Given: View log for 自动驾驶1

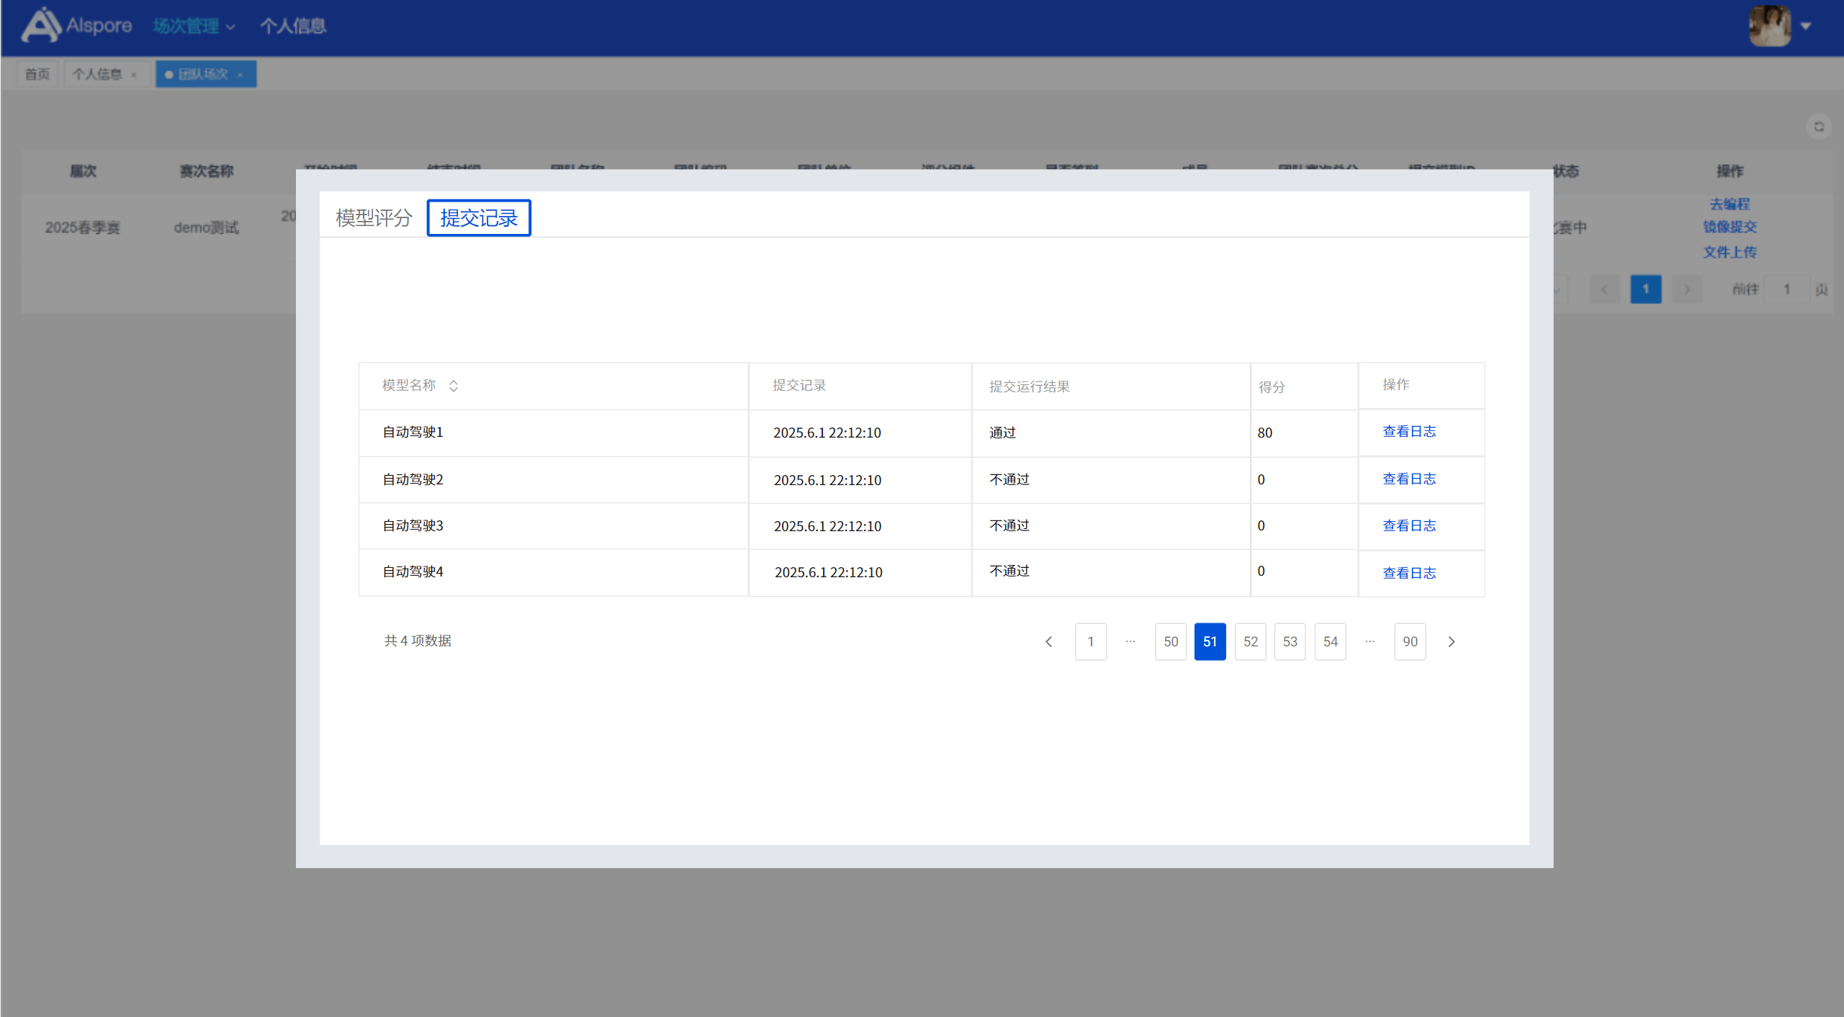Looking at the screenshot, I should coord(1408,432).
